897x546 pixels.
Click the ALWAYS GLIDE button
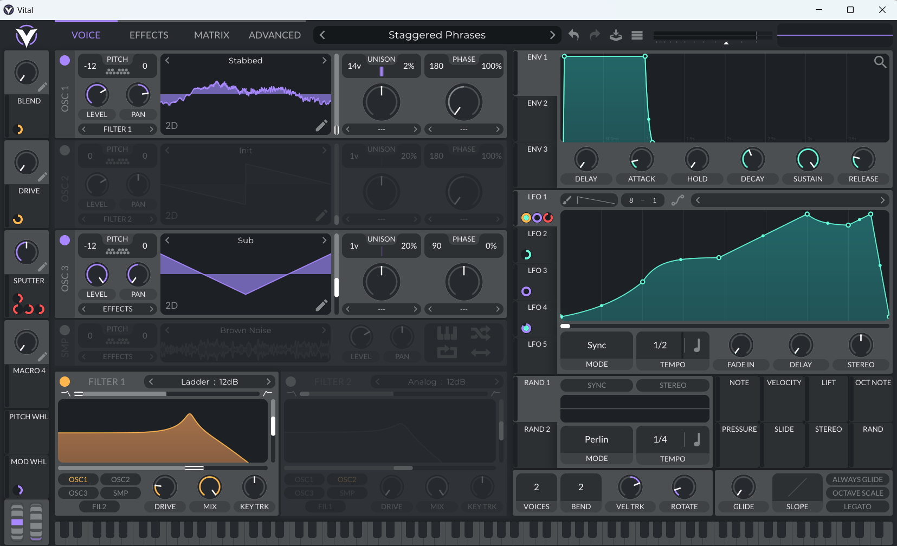point(857,479)
